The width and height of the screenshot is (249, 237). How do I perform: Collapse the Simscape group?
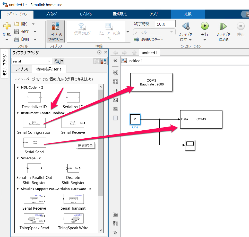point(18,158)
